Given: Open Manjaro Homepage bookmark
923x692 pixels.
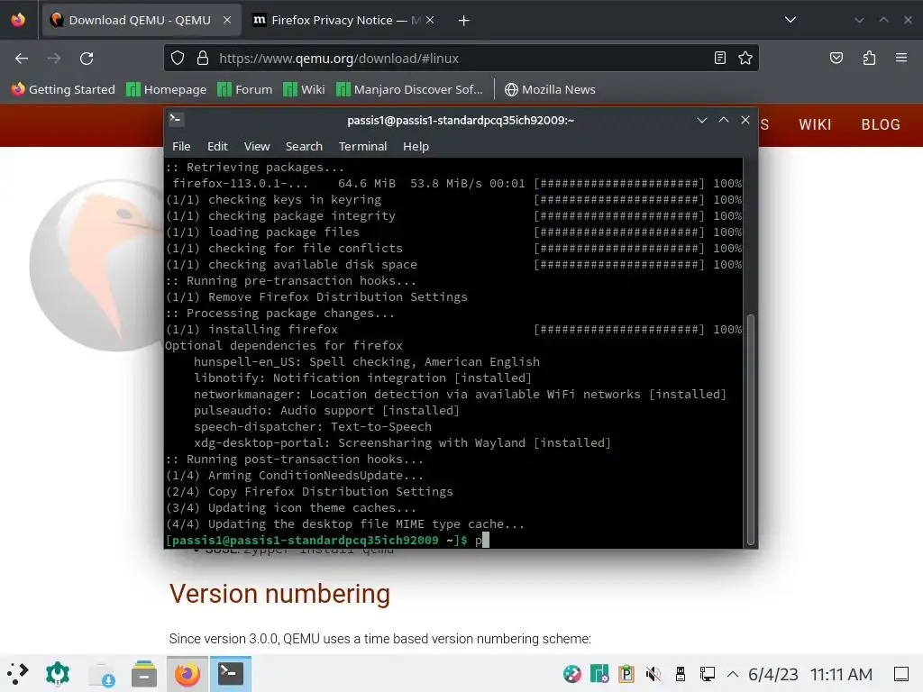Looking at the screenshot, I should pyautogui.click(x=167, y=89).
